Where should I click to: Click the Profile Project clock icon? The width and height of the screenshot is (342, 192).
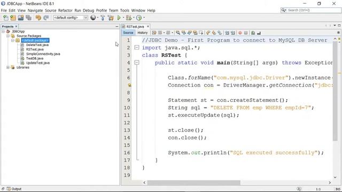[x=139, y=18]
